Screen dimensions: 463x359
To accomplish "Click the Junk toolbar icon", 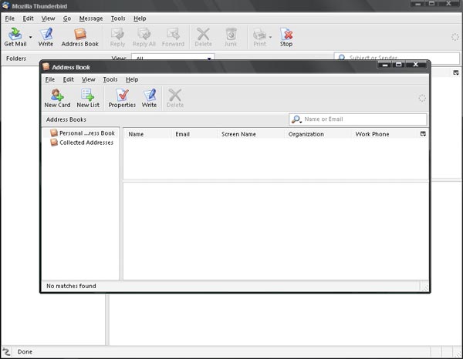I will (x=231, y=37).
